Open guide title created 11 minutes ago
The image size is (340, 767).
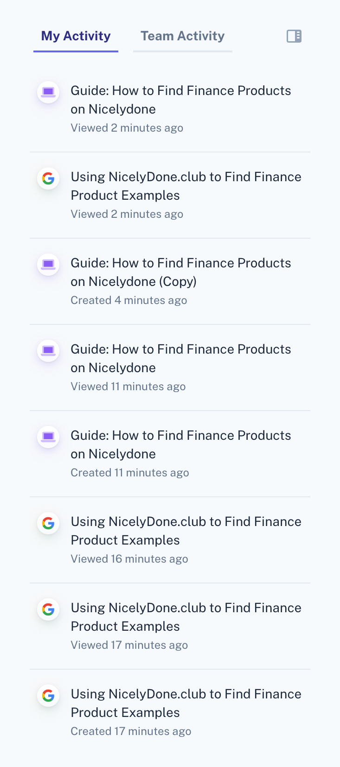180,444
